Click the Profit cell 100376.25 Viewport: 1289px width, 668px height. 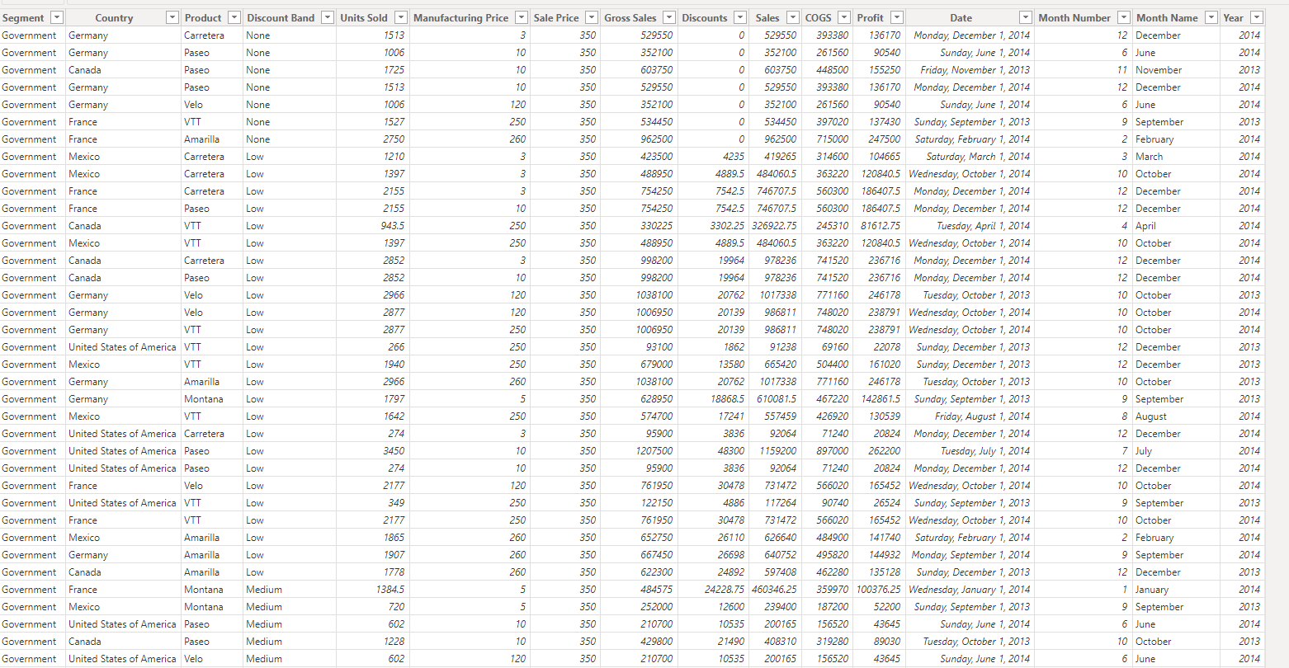point(879,590)
